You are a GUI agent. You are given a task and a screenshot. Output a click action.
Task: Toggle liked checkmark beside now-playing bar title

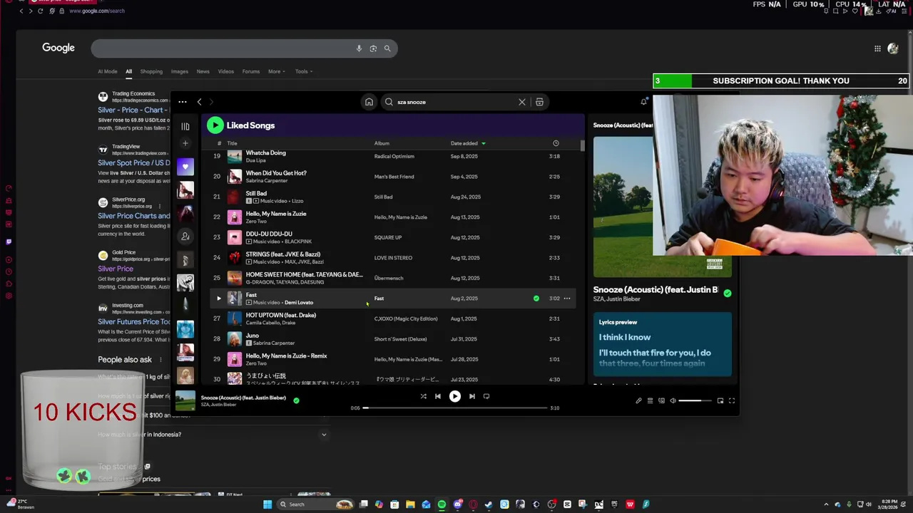tap(296, 400)
